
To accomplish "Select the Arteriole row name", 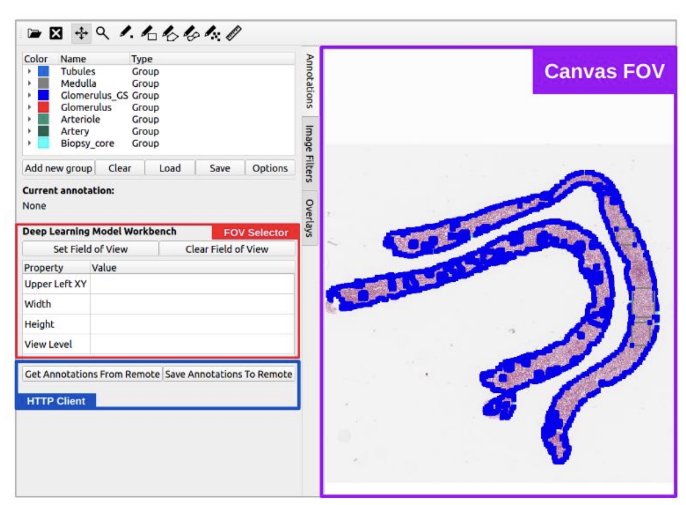I will pyautogui.click(x=81, y=119).
